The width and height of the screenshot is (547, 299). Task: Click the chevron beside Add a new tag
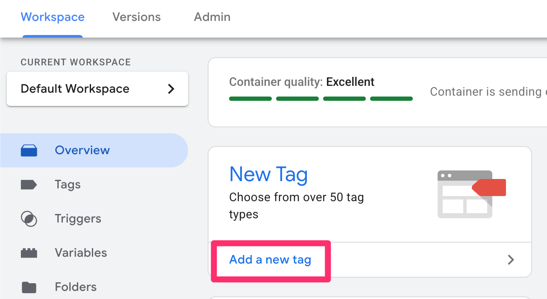(x=511, y=260)
